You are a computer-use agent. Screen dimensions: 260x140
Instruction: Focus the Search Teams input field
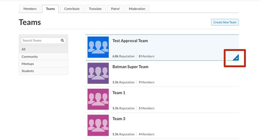point(41,41)
